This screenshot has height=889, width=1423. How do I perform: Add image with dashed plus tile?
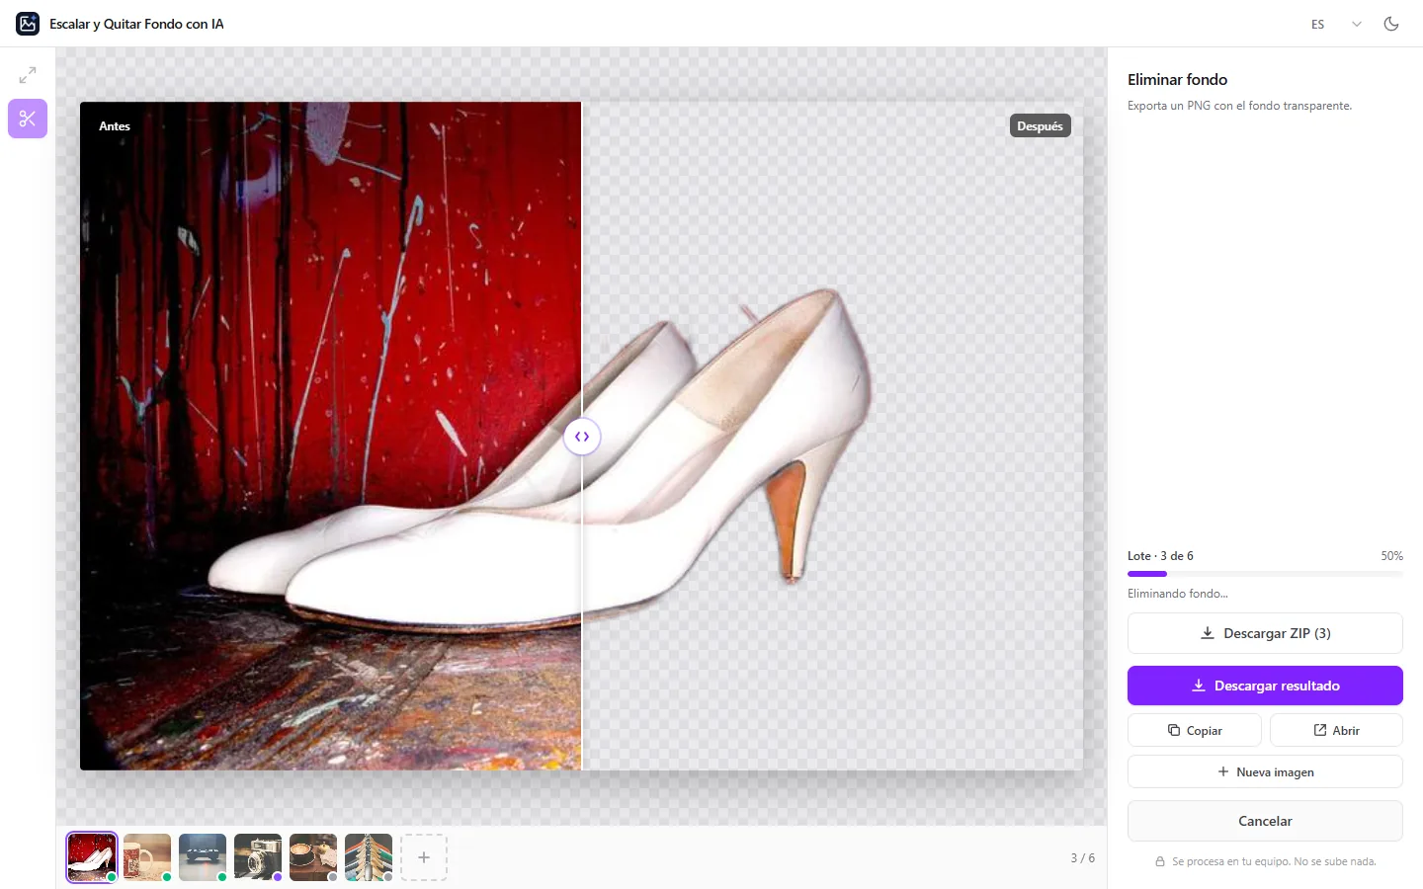pyautogui.click(x=424, y=857)
